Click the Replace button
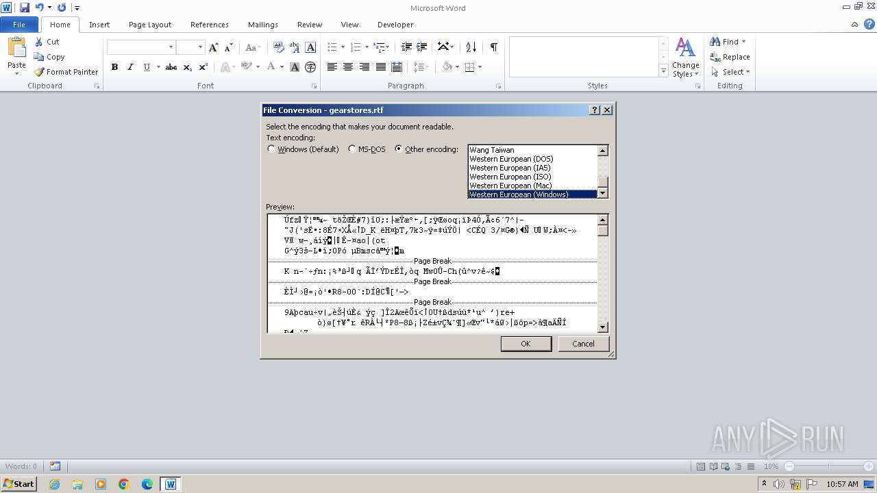This screenshot has height=493, width=877. pos(730,57)
